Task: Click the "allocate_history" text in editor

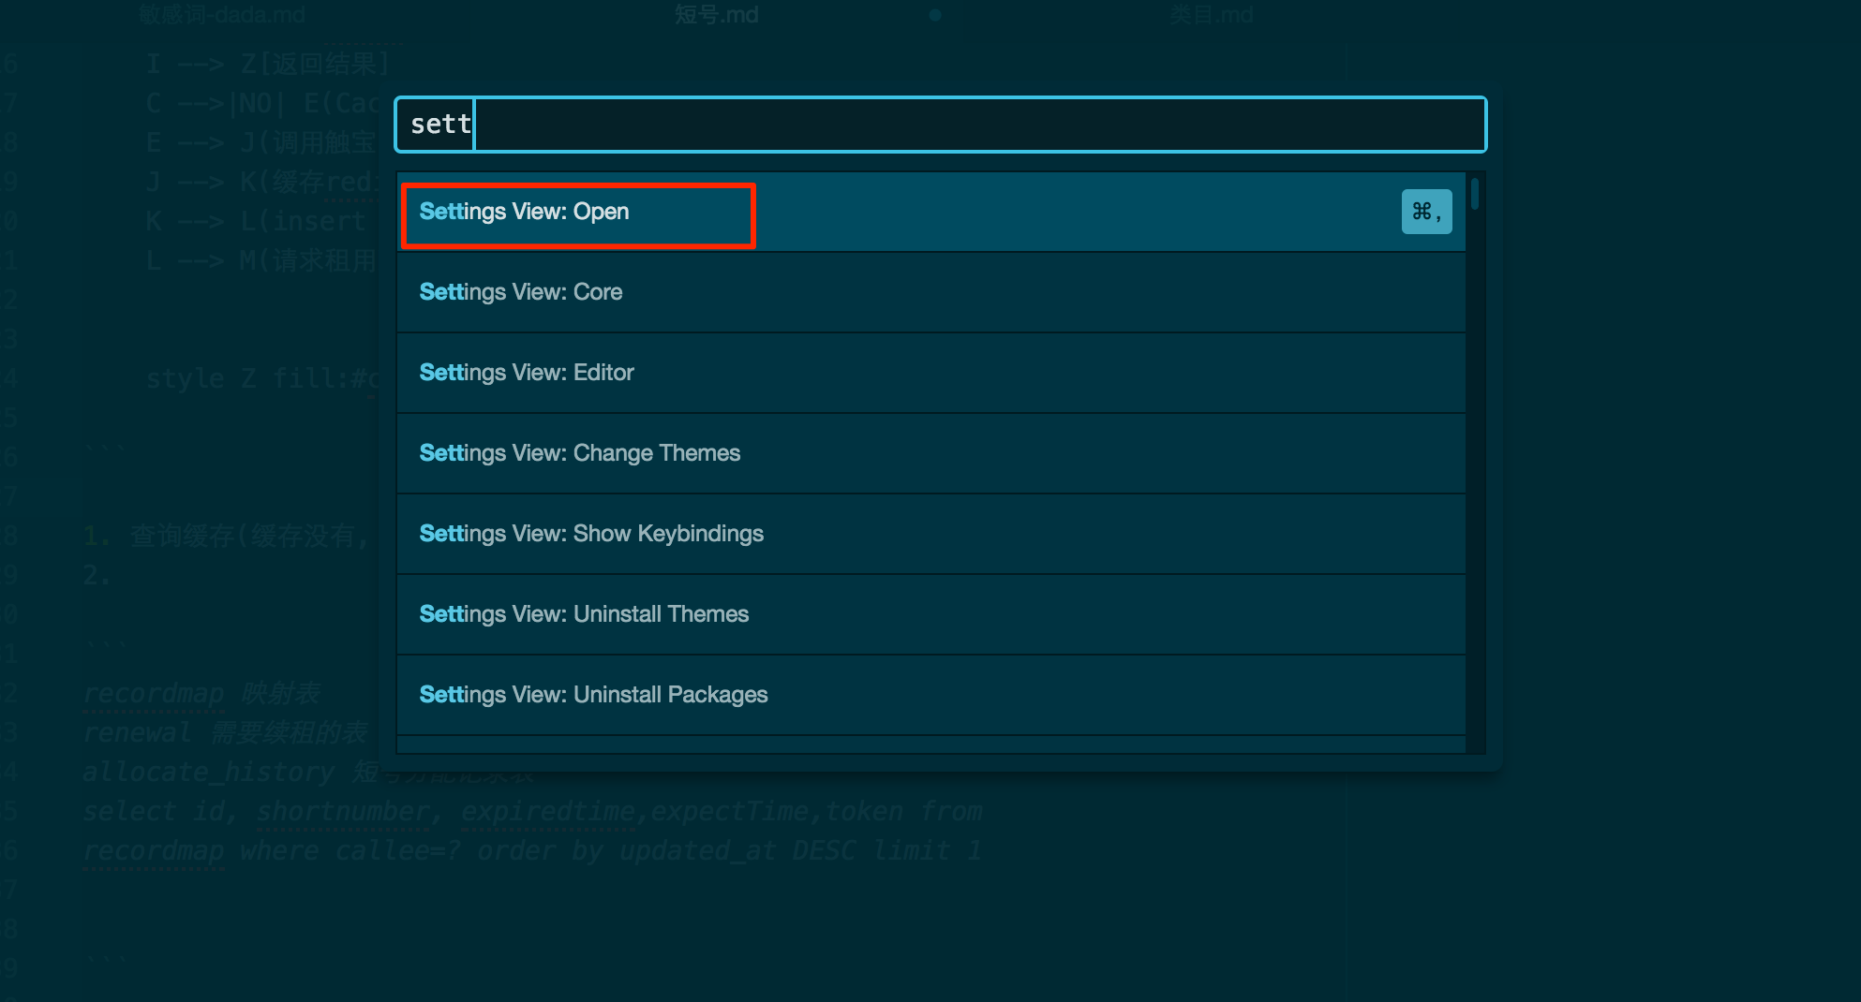Action: [x=208, y=772]
